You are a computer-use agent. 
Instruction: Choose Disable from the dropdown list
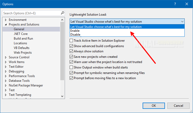tap(75, 34)
